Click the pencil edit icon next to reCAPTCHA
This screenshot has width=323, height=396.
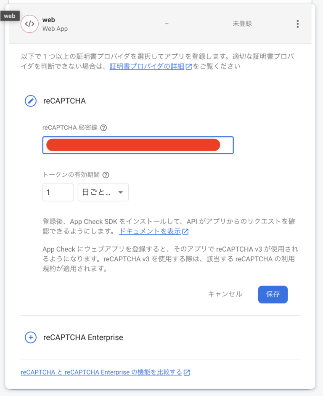point(30,101)
